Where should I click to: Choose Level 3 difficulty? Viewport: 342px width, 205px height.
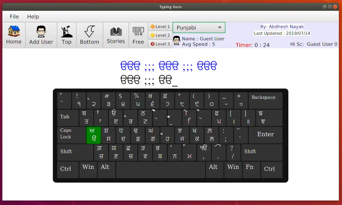[x=160, y=44]
